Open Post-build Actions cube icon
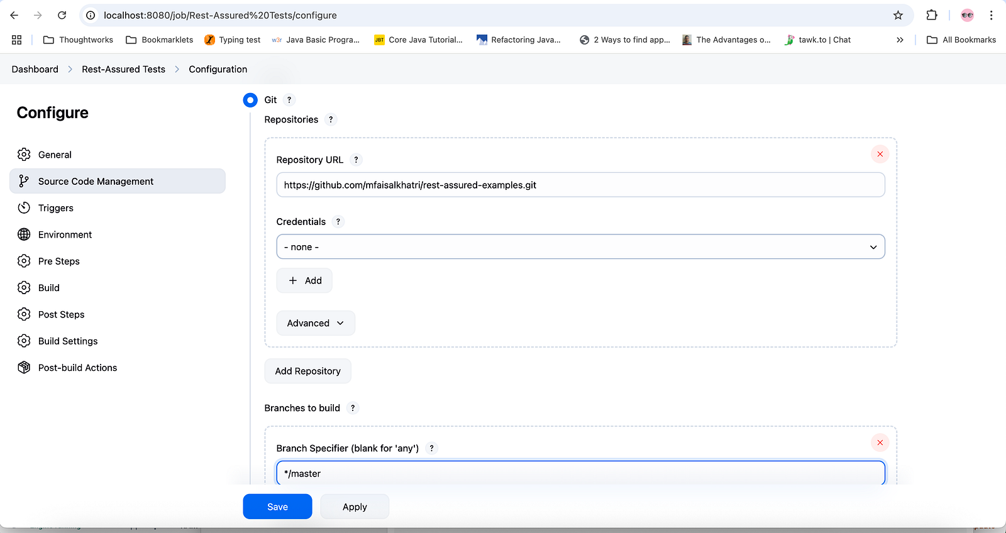 tap(24, 368)
